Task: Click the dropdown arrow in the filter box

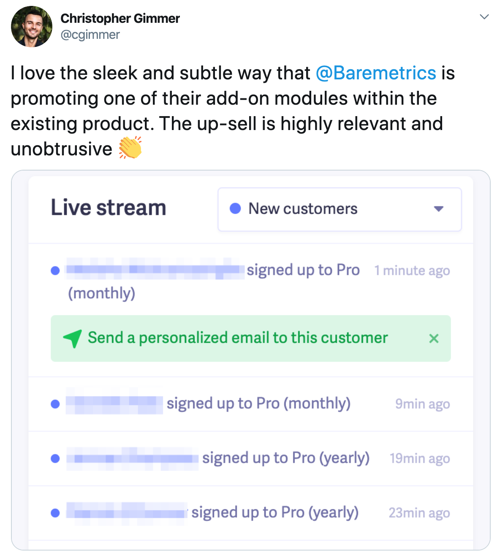Action: point(439,209)
